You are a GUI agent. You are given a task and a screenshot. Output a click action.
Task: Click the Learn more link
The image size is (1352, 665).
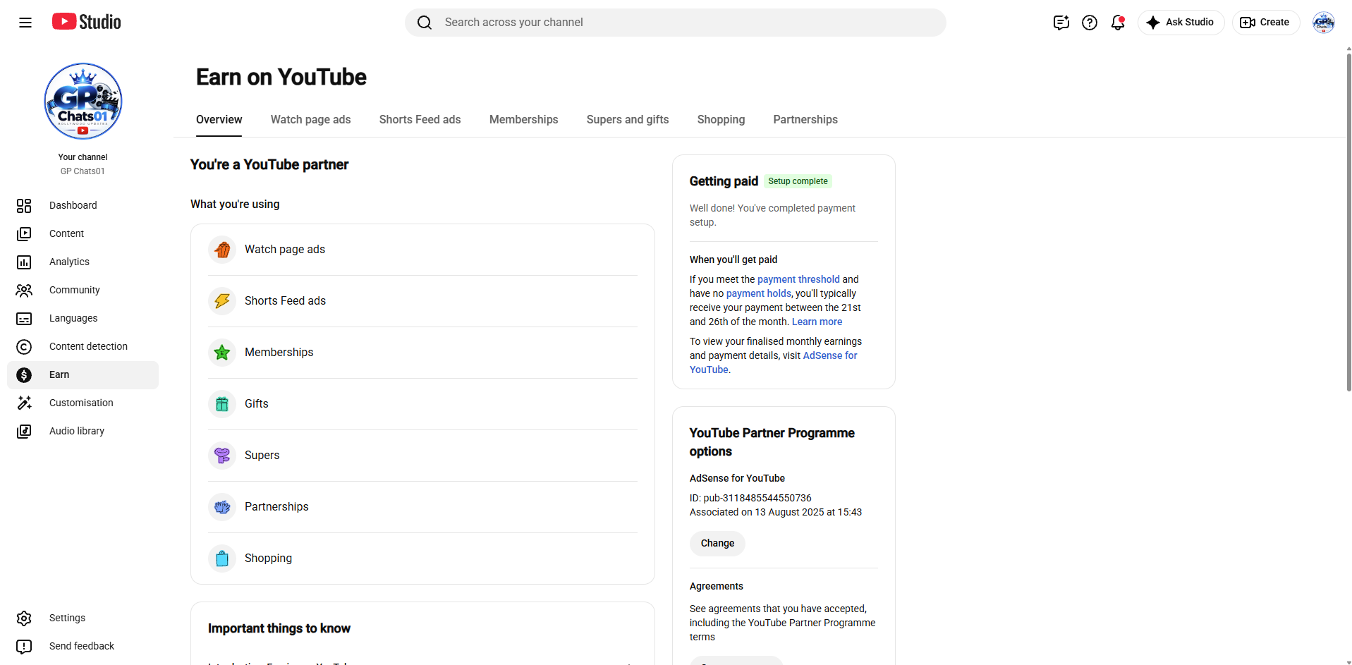coord(817,322)
